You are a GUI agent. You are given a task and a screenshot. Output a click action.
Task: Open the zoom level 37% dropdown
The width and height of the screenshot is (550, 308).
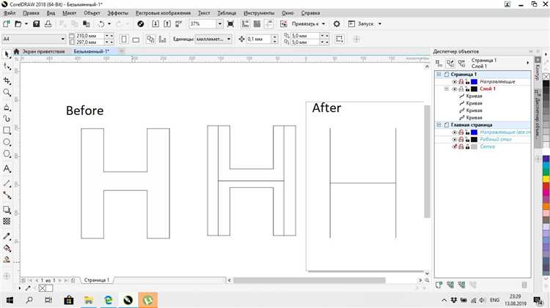tap(219, 24)
